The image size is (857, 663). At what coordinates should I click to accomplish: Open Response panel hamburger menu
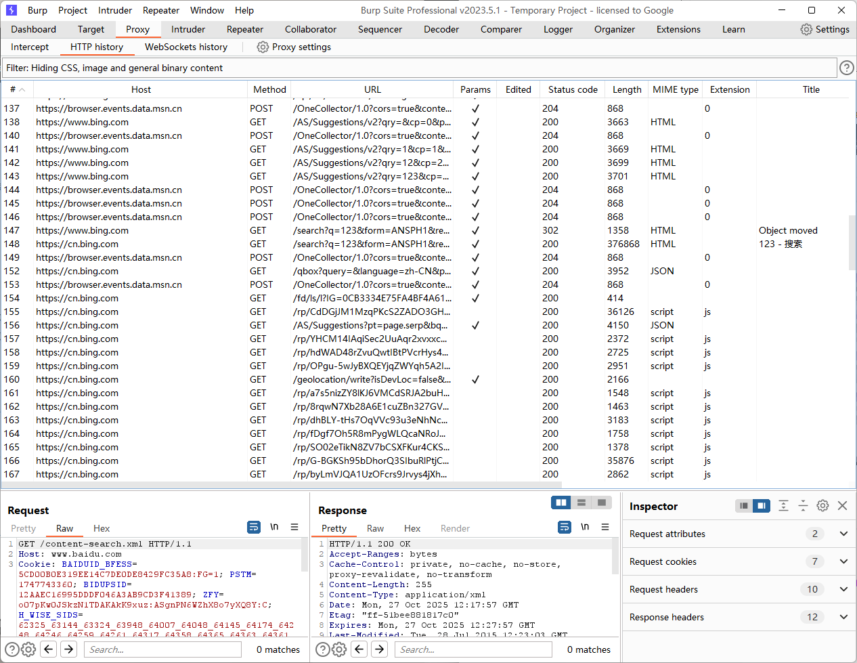point(605,527)
